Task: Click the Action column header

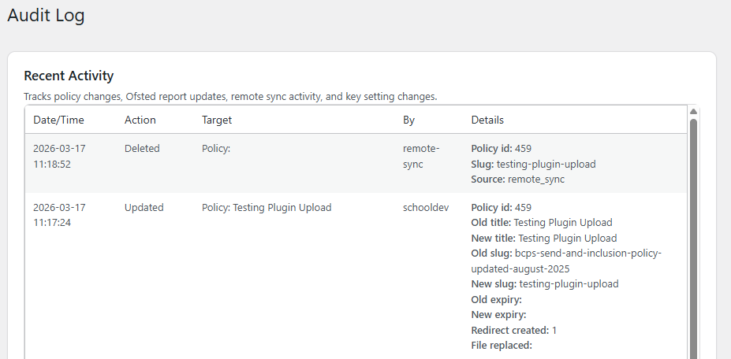Action: click(140, 120)
